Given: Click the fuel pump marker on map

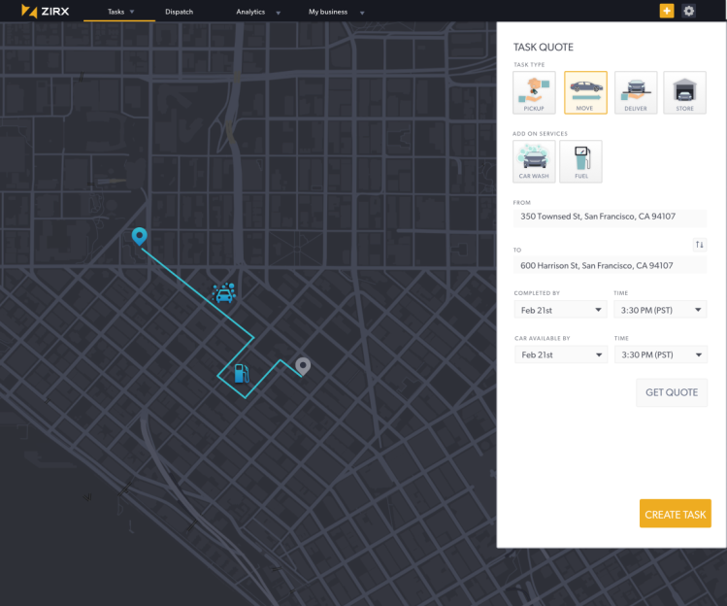Looking at the screenshot, I should (x=242, y=373).
